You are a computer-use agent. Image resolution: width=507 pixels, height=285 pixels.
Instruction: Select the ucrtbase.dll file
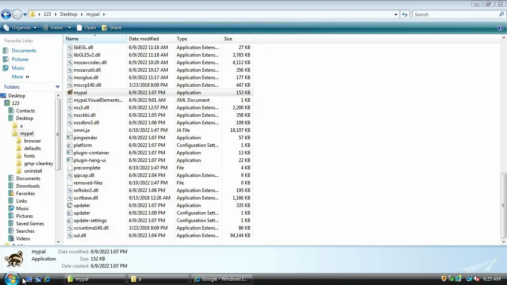point(86,198)
